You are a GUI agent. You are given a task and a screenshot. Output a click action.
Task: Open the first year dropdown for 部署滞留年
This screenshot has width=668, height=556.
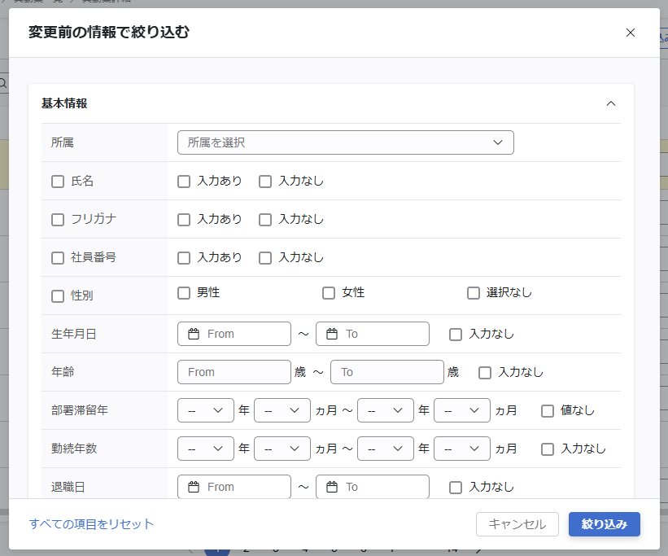(x=205, y=410)
